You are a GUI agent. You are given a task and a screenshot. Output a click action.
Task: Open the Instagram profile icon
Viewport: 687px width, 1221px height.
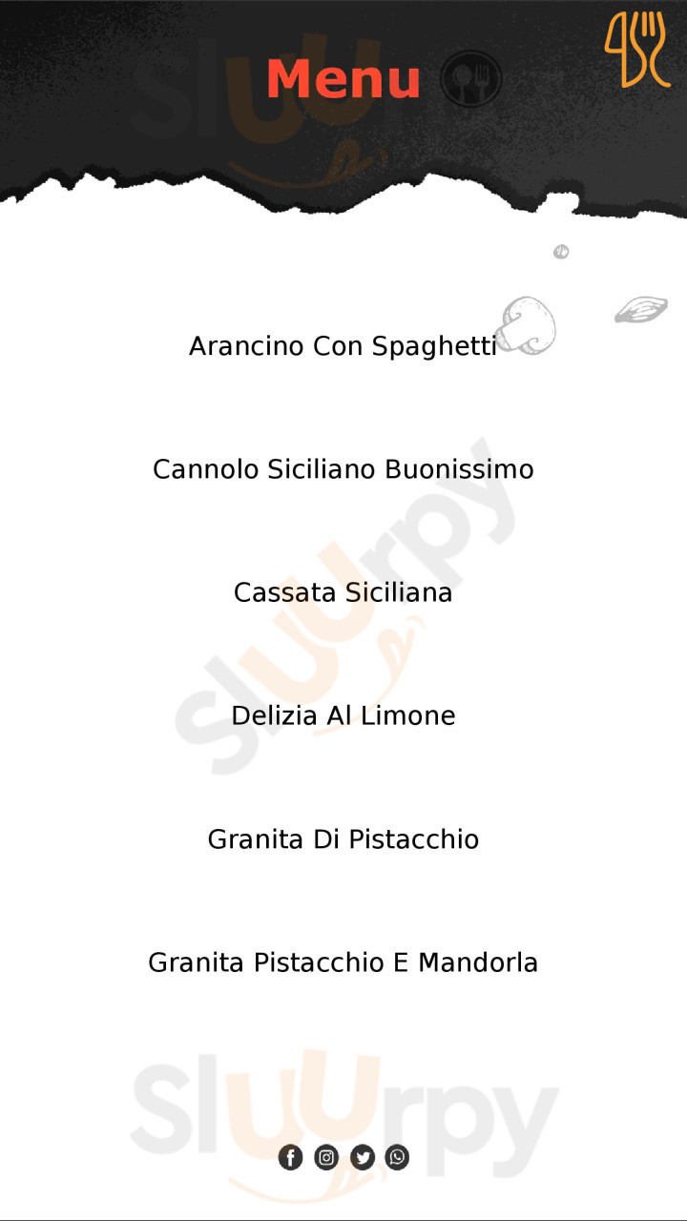click(x=326, y=1157)
